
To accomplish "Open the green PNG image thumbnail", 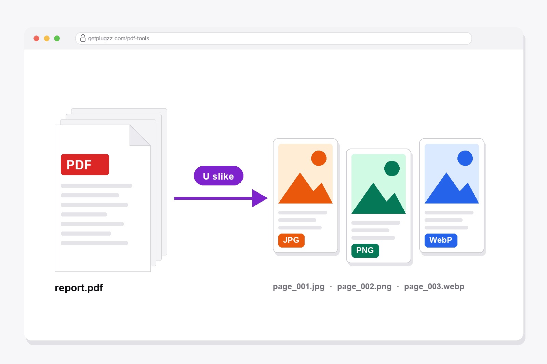I will [378, 184].
